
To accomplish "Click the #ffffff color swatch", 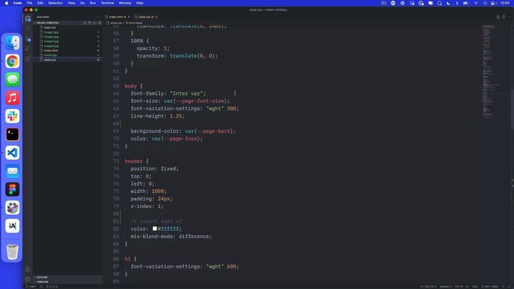I will coord(155,229).
